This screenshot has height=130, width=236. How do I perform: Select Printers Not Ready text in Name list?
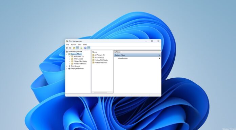101,60
